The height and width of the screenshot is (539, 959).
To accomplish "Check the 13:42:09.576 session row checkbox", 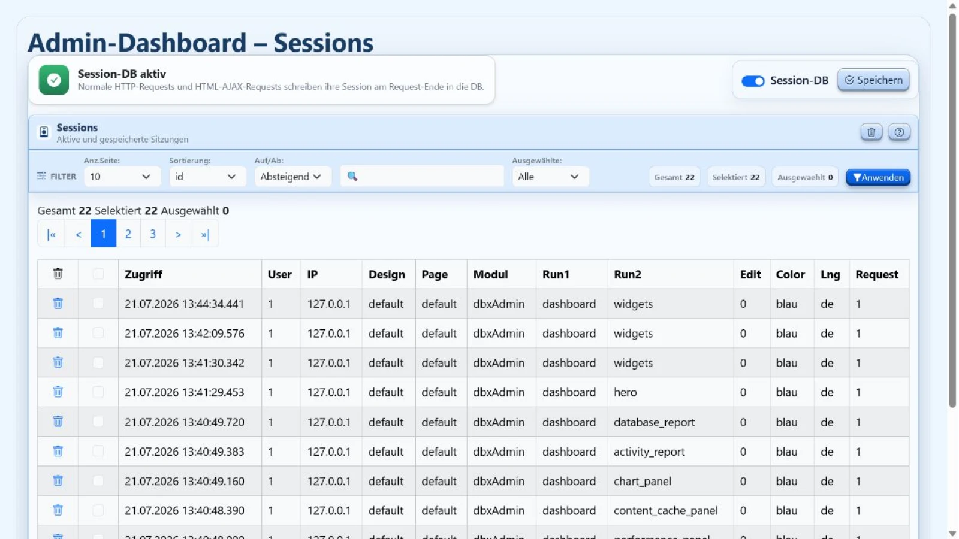I will point(98,333).
